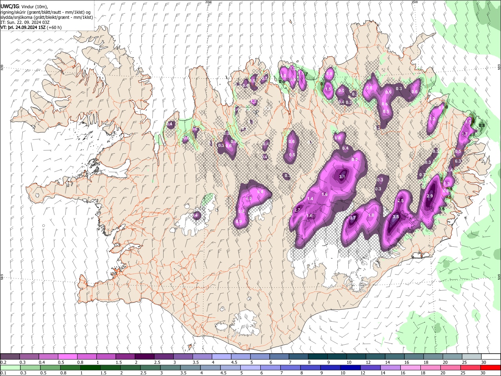Select the dark teal upper-scale swatch labeled 8
This screenshot has height=376, width=501.
(x=317, y=357)
